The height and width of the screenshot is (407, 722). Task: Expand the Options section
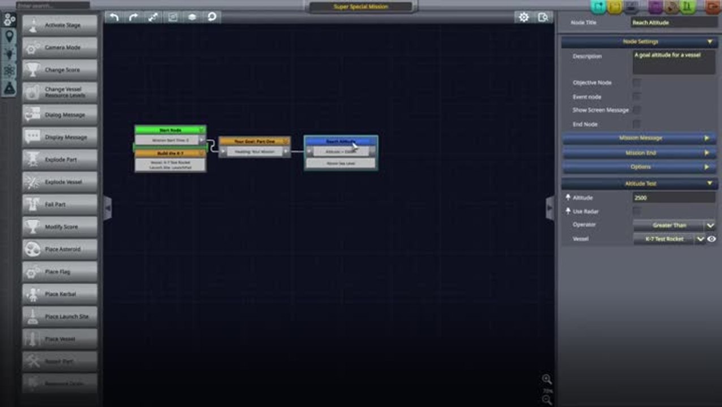pyautogui.click(x=639, y=167)
